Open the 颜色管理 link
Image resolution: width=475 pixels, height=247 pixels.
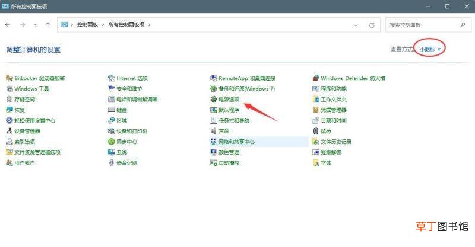tap(229, 152)
